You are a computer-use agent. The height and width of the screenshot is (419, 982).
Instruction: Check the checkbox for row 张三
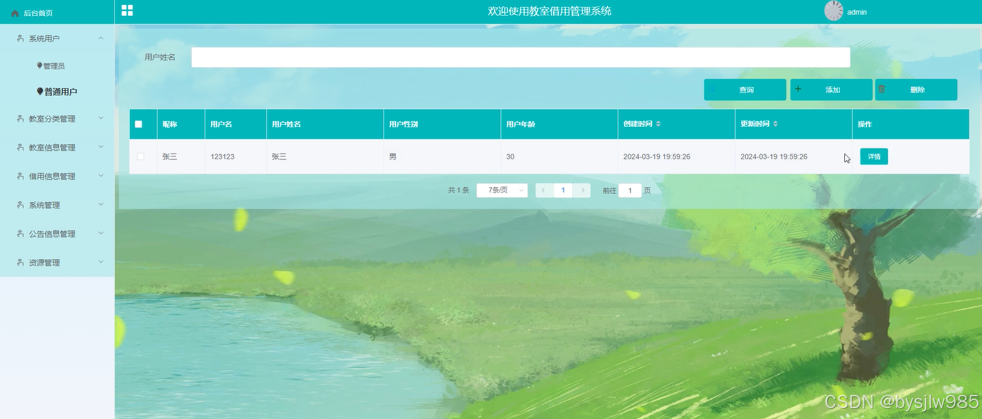140,156
